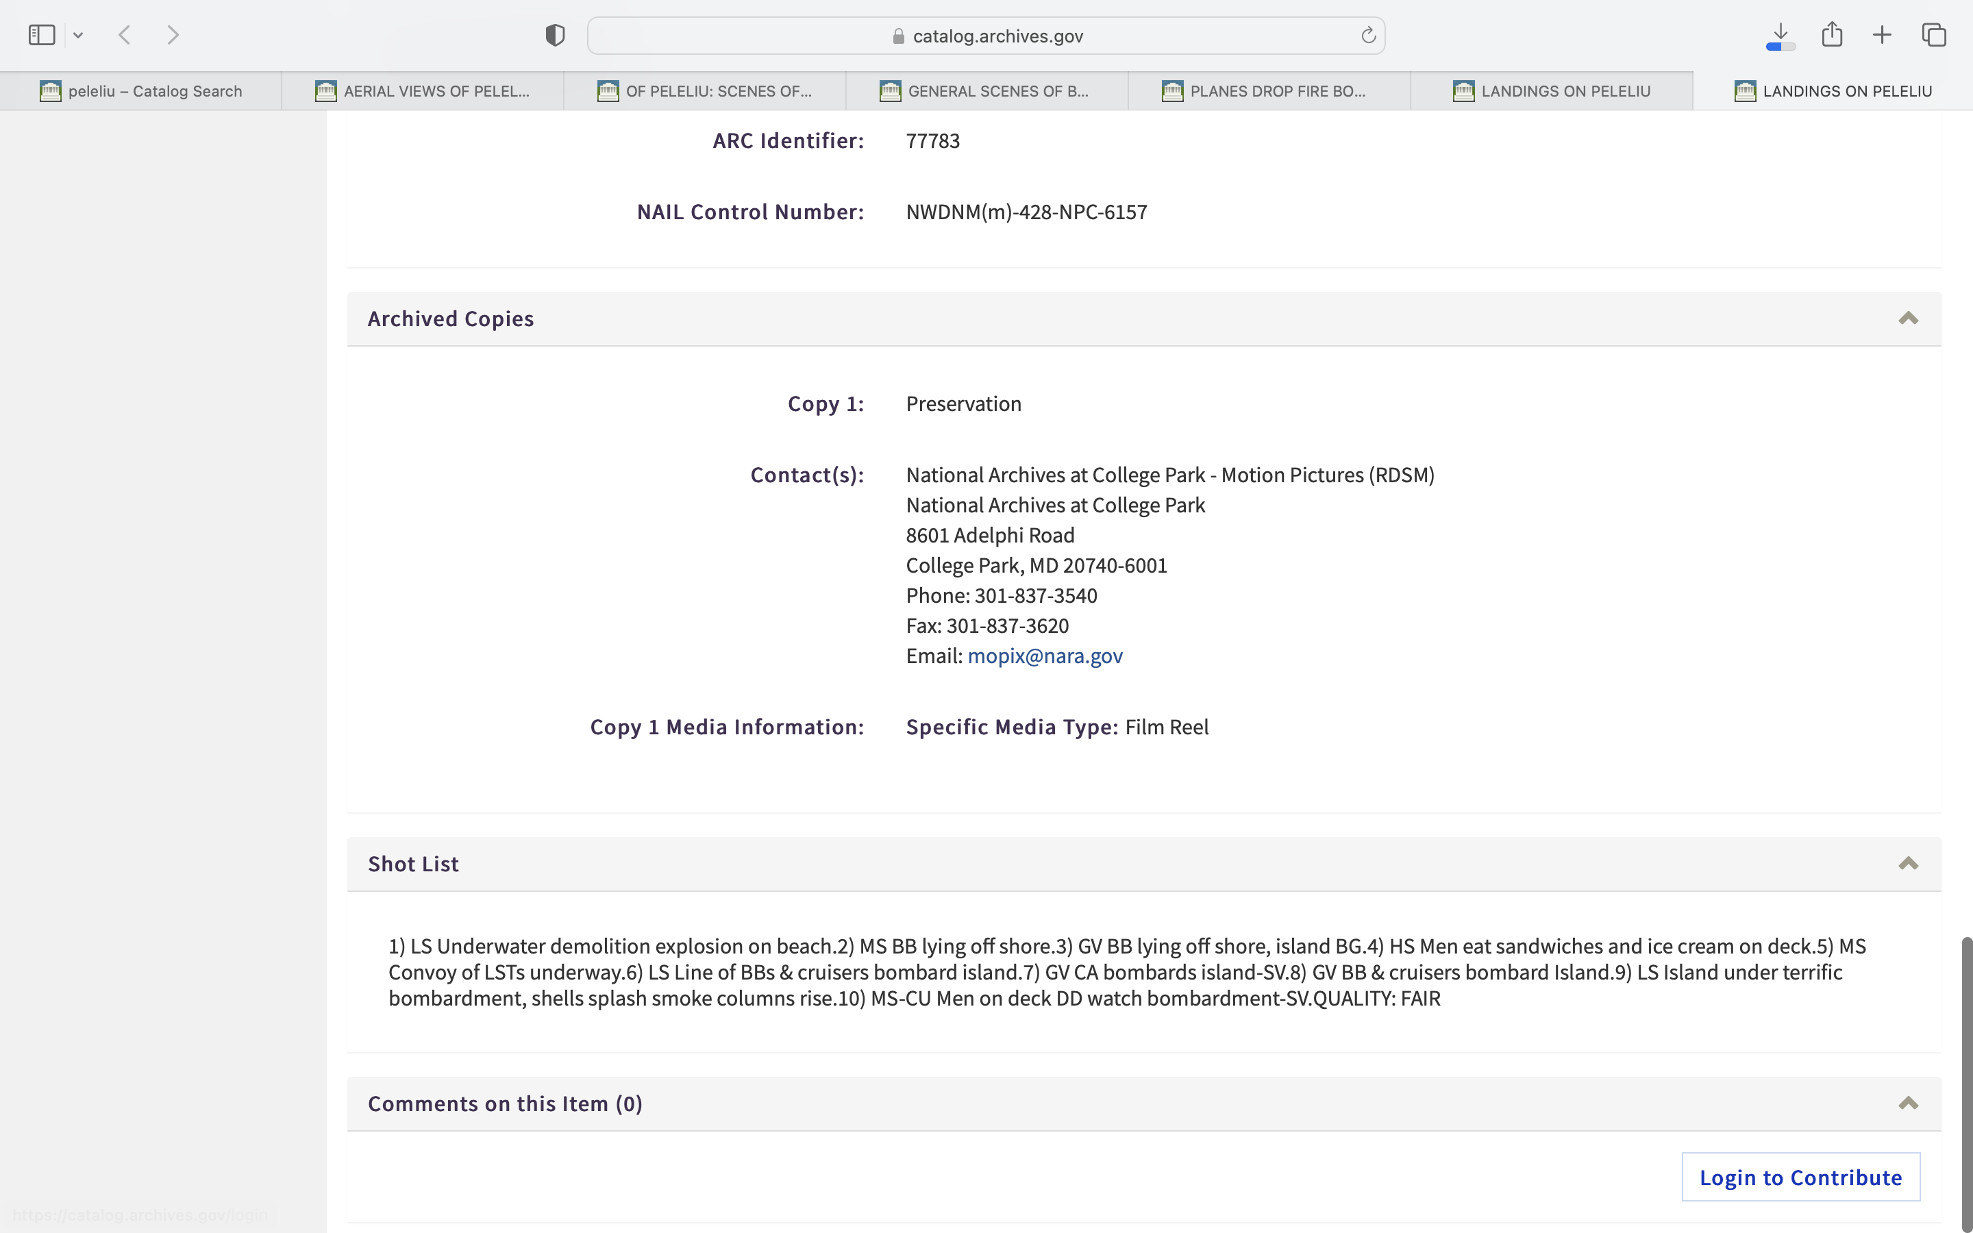The image size is (1973, 1233).
Task: Open a new tab with plus icon
Action: click(1882, 35)
